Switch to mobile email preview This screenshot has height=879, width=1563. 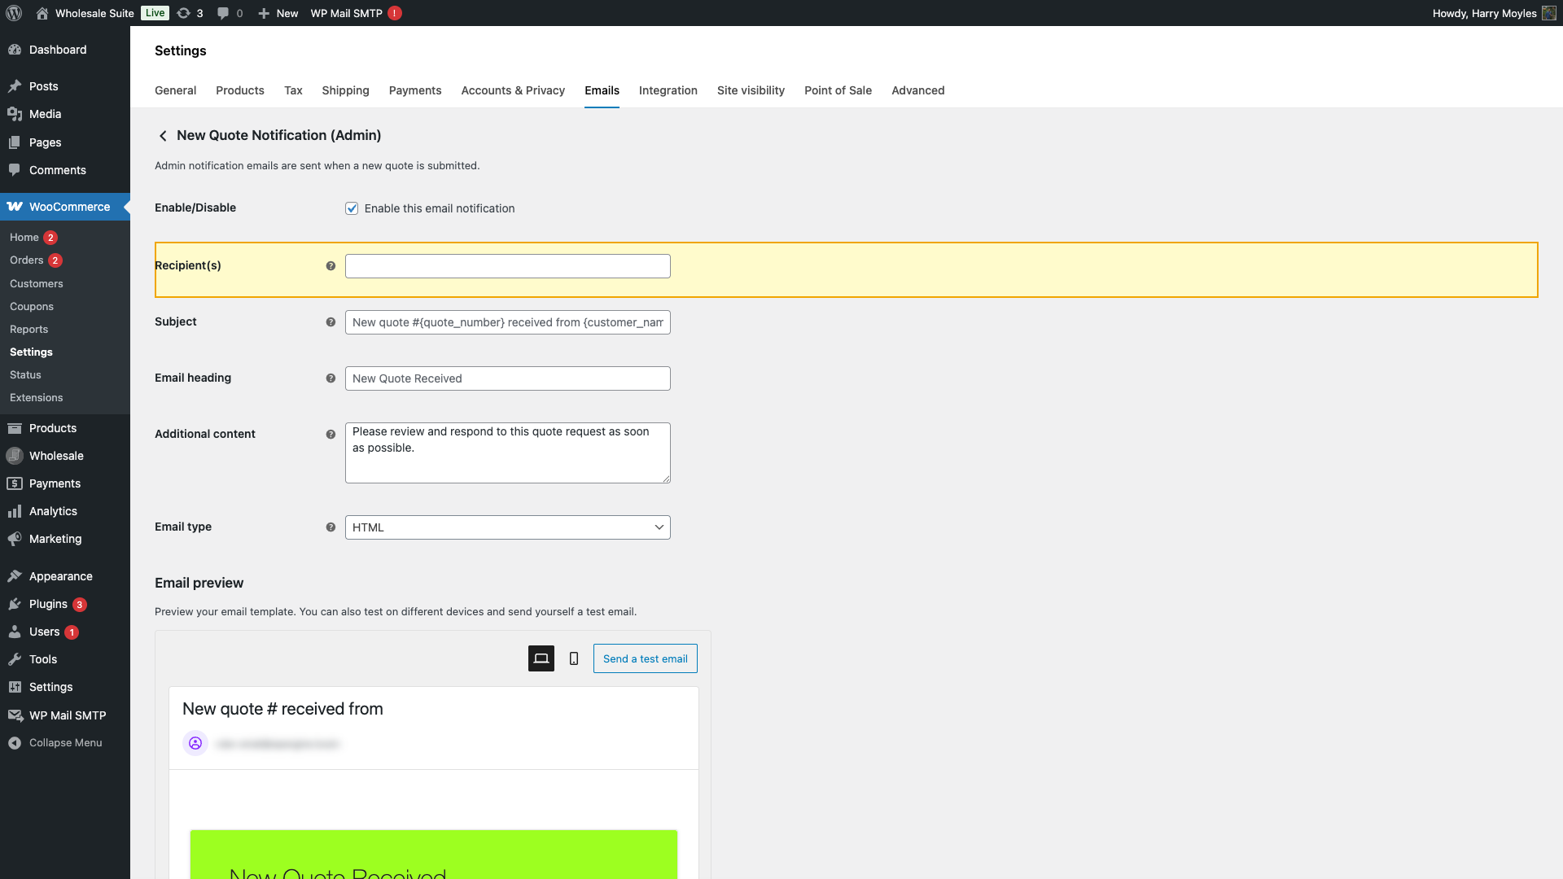574,658
